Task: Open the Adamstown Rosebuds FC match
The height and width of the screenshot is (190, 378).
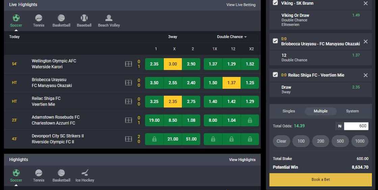Action: click(56, 120)
